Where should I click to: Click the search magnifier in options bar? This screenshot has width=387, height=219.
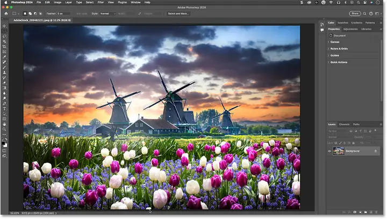(x=364, y=13)
